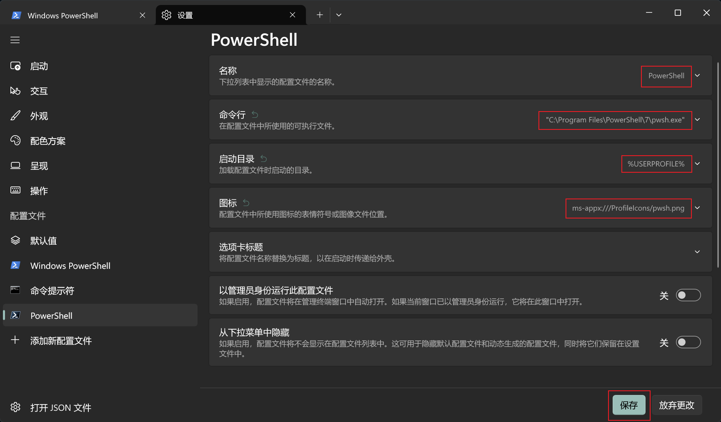721x422 pixels.
Task: Switch to the Windows PowerShell tab
Action: click(63, 15)
